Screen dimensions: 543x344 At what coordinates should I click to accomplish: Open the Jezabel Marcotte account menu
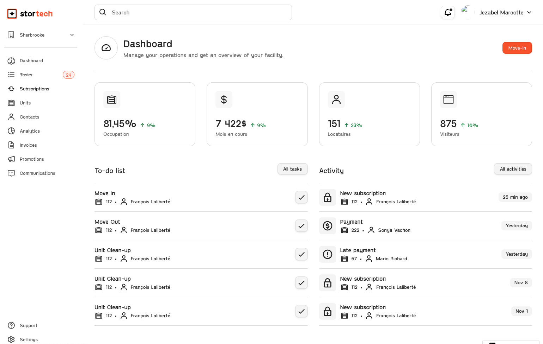pyautogui.click(x=505, y=12)
